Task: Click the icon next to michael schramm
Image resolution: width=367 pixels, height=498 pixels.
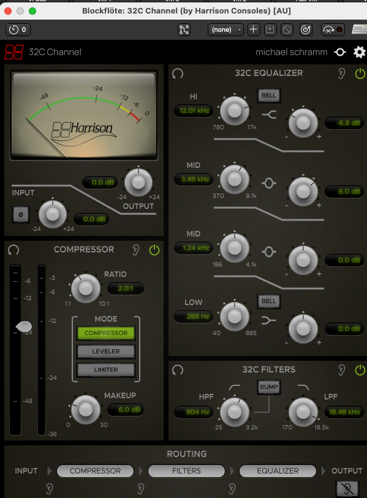Action: click(340, 52)
